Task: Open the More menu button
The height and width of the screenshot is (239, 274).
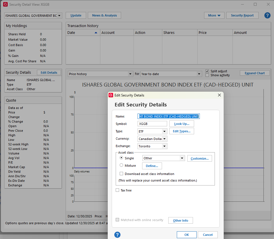Action: click(x=214, y=15)
